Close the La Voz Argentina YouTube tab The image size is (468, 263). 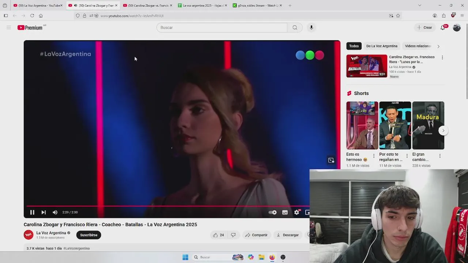[x=61, y=5]
